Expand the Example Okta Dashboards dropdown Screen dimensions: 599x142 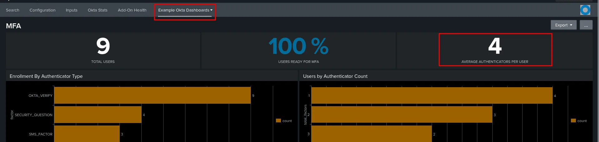click(x=185, y=10)
